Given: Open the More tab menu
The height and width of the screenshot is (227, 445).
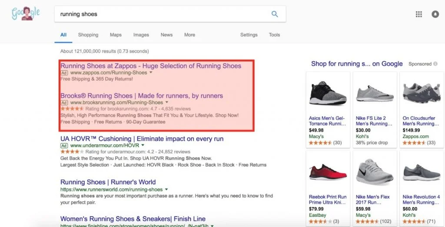Looking at the screenshot, I should tap(189, 35).
